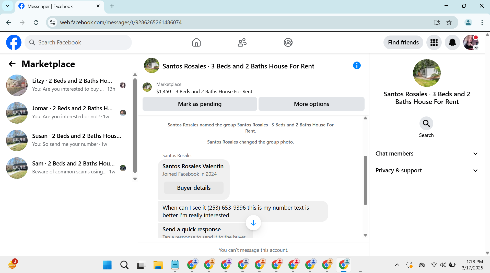Click the Find friends button
Viewport: 490px width, 273px height.
[403, 42]
